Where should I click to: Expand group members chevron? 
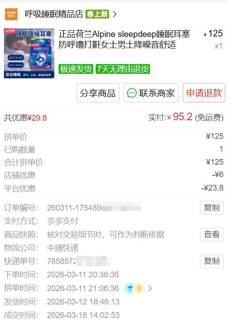point(150,288)
